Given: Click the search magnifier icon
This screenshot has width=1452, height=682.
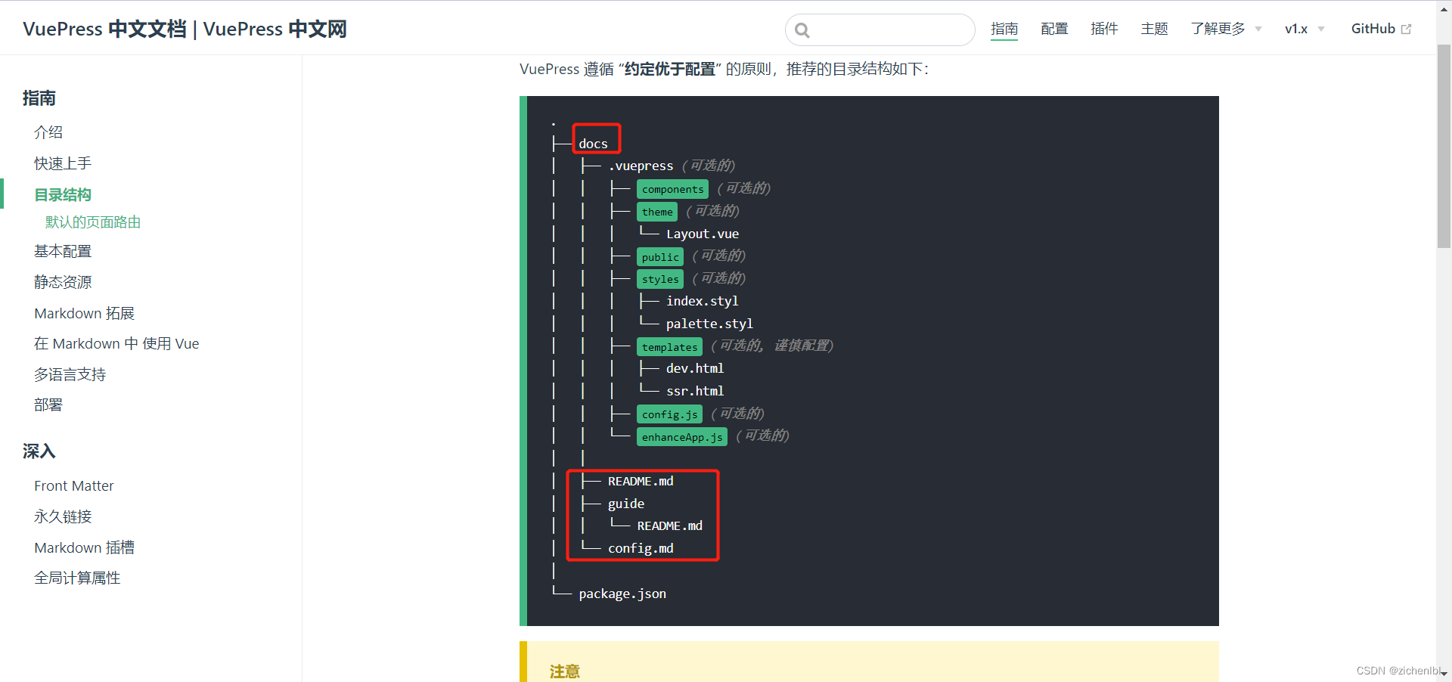Looking at the screenshot, I should coord(802,30).
